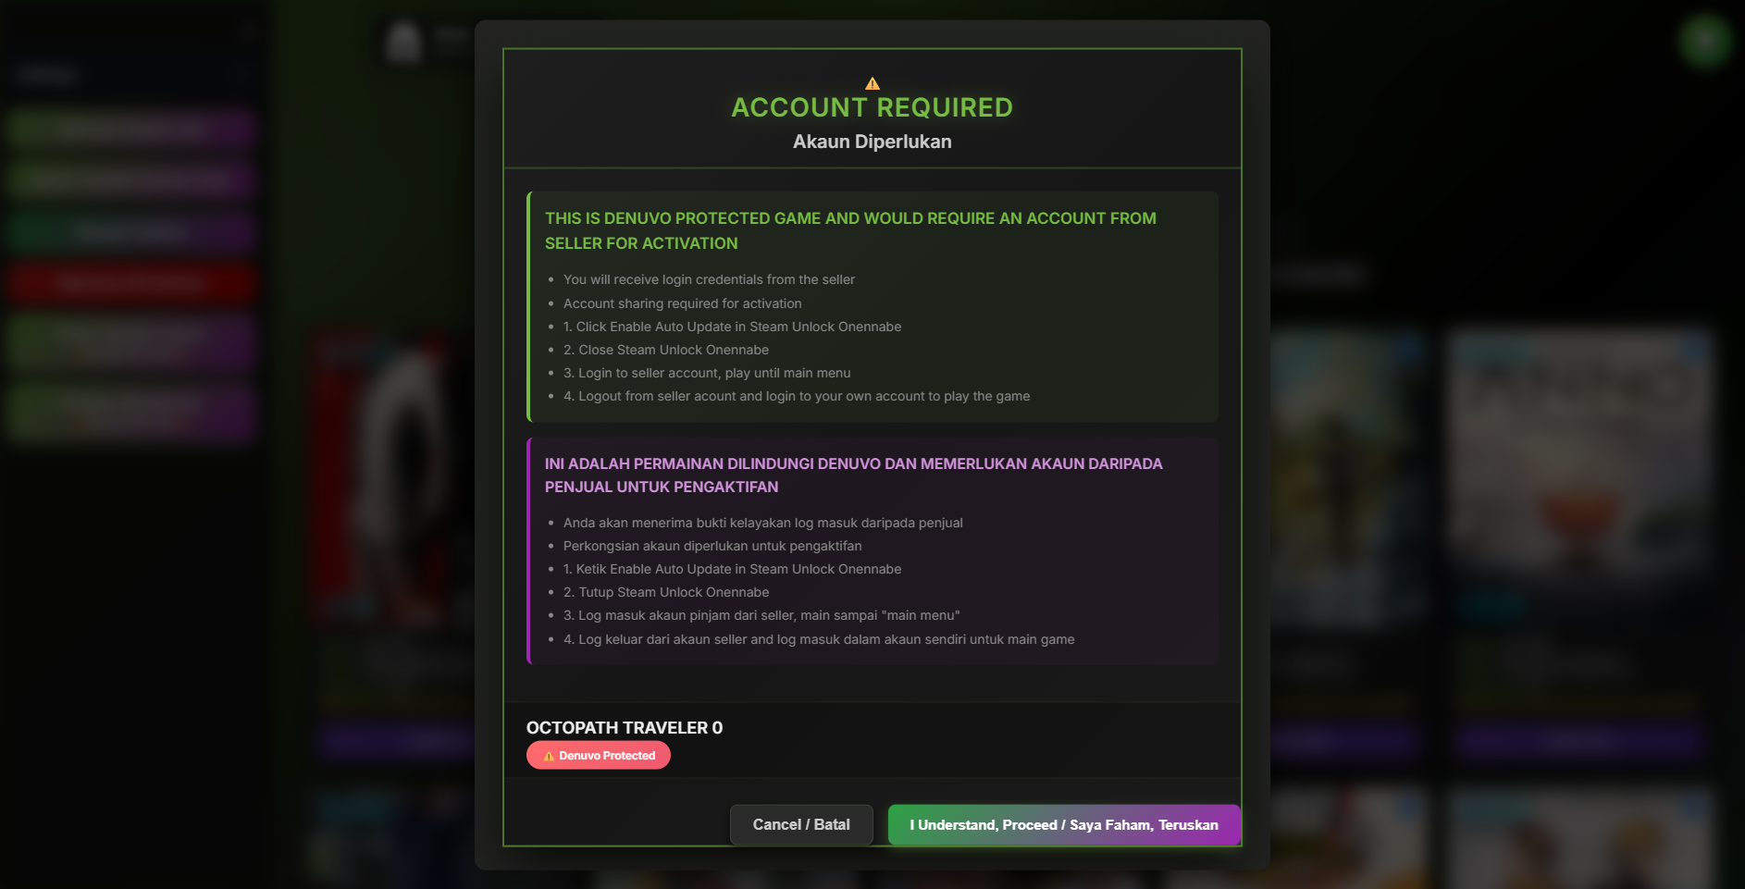Confirm with I Understand, Proceed button
This screenshot has height=889, width=1745.
click(x=1064, y=824)
